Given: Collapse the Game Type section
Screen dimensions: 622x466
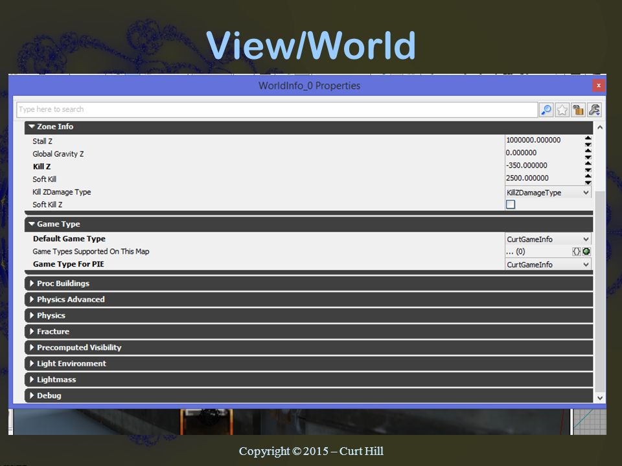Looking at the screenshot, I should coord(308,225).
